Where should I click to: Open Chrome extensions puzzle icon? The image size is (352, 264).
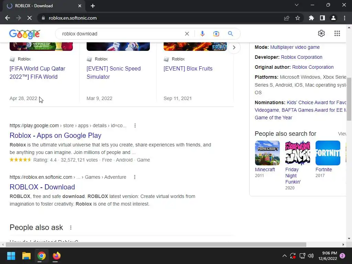point(311,18)
